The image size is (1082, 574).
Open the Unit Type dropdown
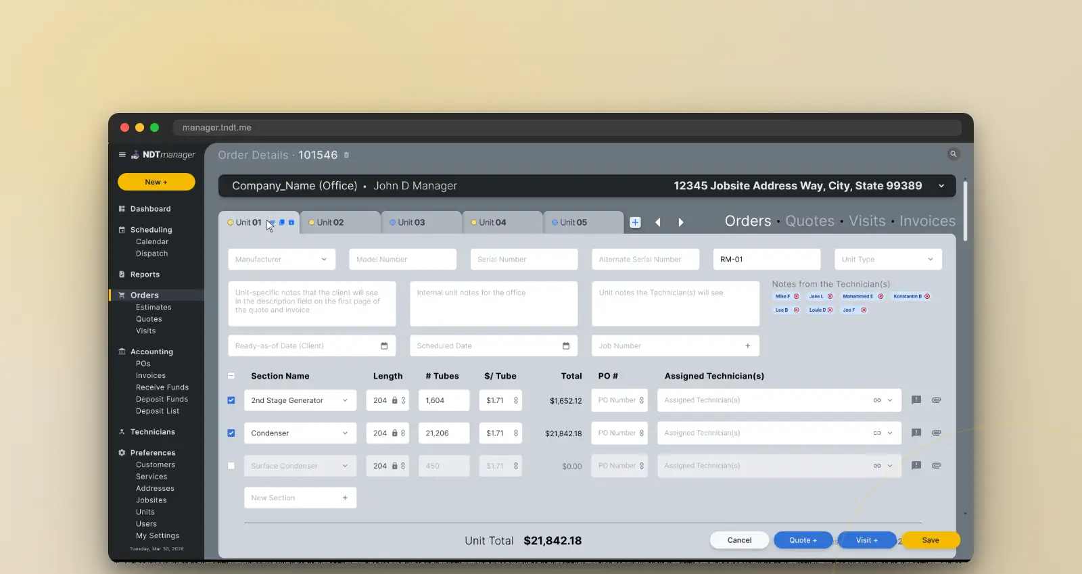[x=888, y=260]
